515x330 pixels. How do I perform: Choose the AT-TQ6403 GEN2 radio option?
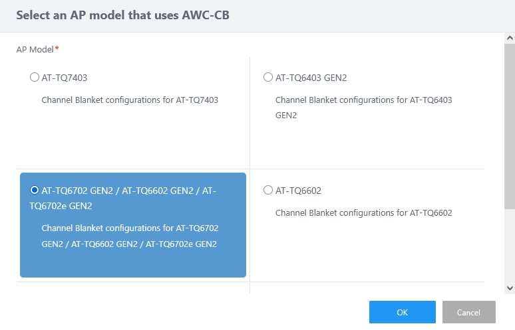(x=268, y=78)
